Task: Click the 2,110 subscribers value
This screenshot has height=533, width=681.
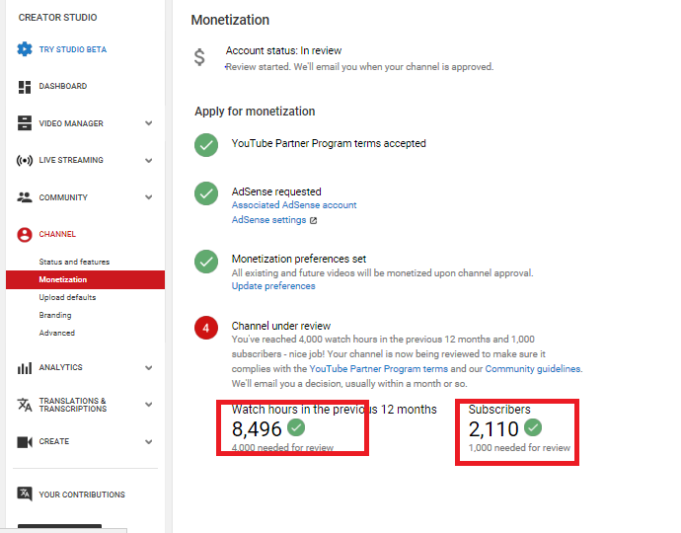Action: [493, 429]
